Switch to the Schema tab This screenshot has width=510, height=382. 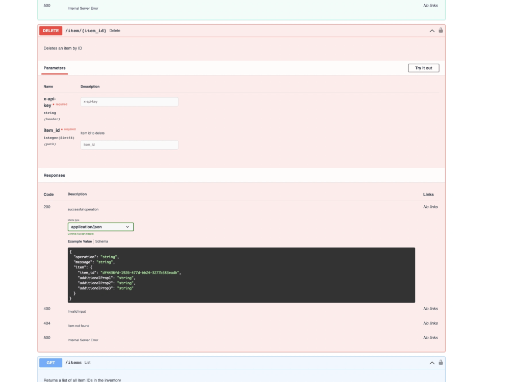click(x=101, y=241)
